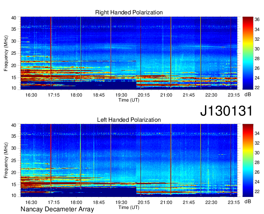This screenshot has width=264, height=214.
Task: Click the 21:00 time tick of Left Handed plot
Action: (x=166, y=202)
